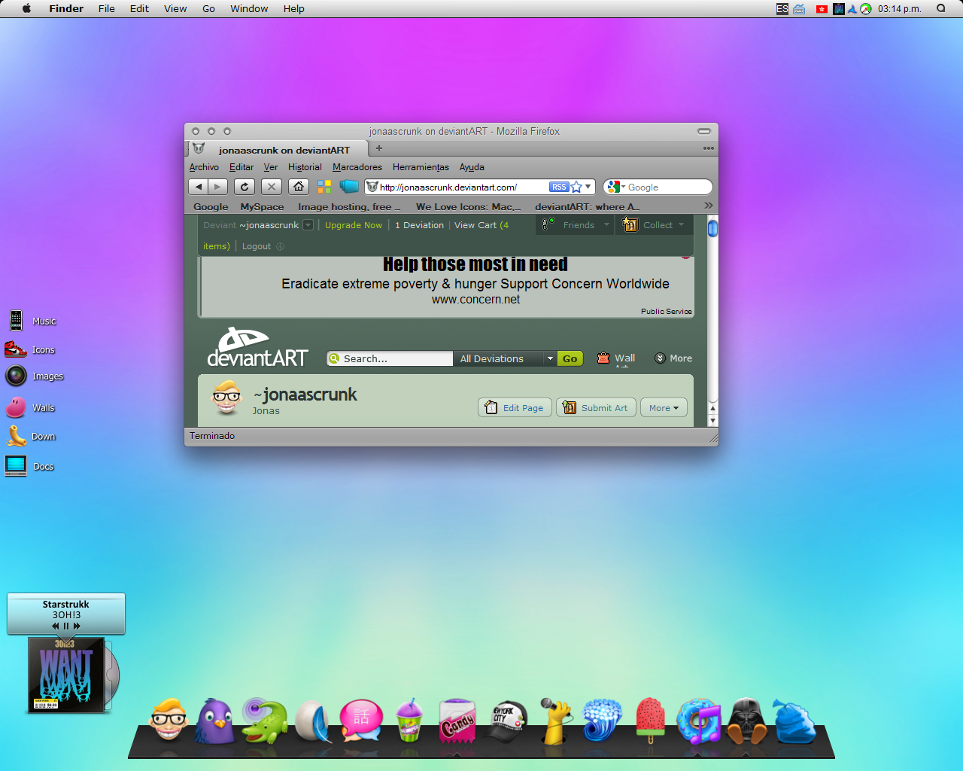963x771 pixels.
Task: Open the pink chat bubble dock app
Action: click(361, 720)
